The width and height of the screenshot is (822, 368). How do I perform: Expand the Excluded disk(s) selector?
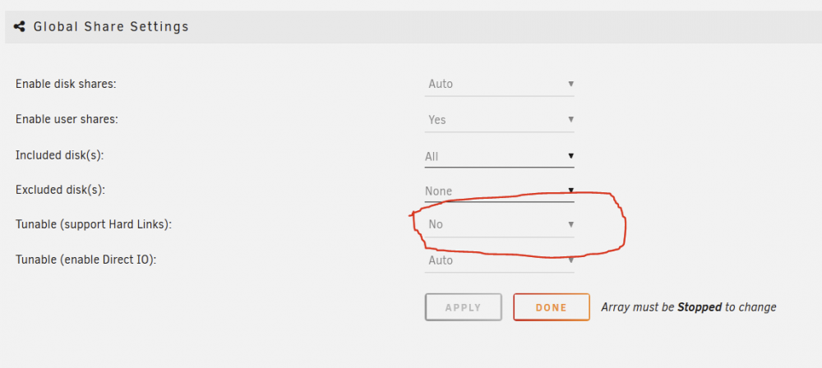pyautogui.click(x=499, y=191)
